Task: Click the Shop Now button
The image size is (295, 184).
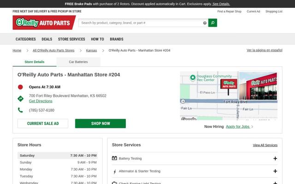Action: pyautogui.click(x=100, y=123)
